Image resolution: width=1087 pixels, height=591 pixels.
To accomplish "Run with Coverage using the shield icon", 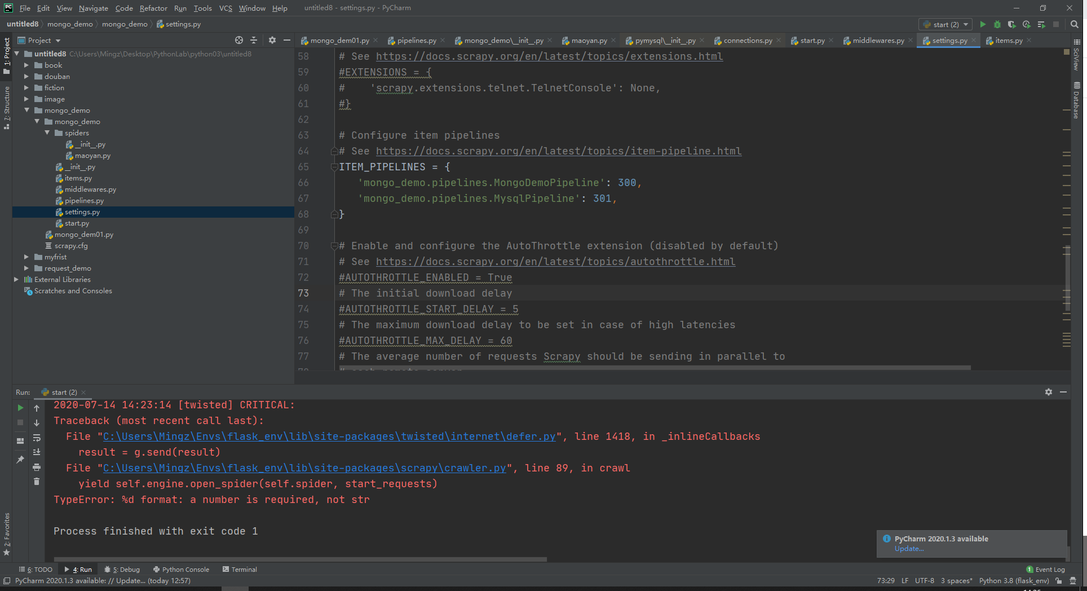I will coord(1012,24).
